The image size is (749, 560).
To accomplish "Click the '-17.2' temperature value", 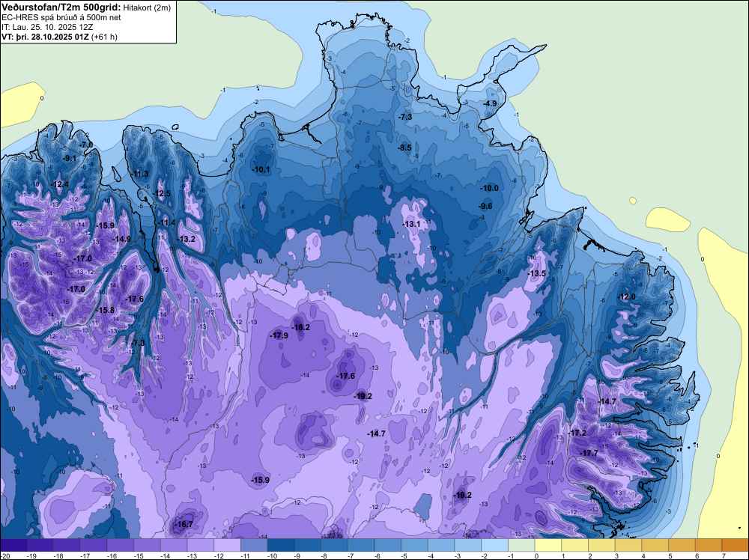I will [x=577, y=433].
